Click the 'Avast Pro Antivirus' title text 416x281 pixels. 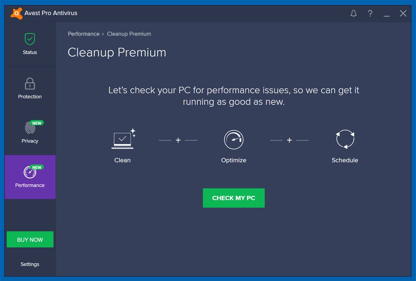pyautogui.click(x=51, y=13)
